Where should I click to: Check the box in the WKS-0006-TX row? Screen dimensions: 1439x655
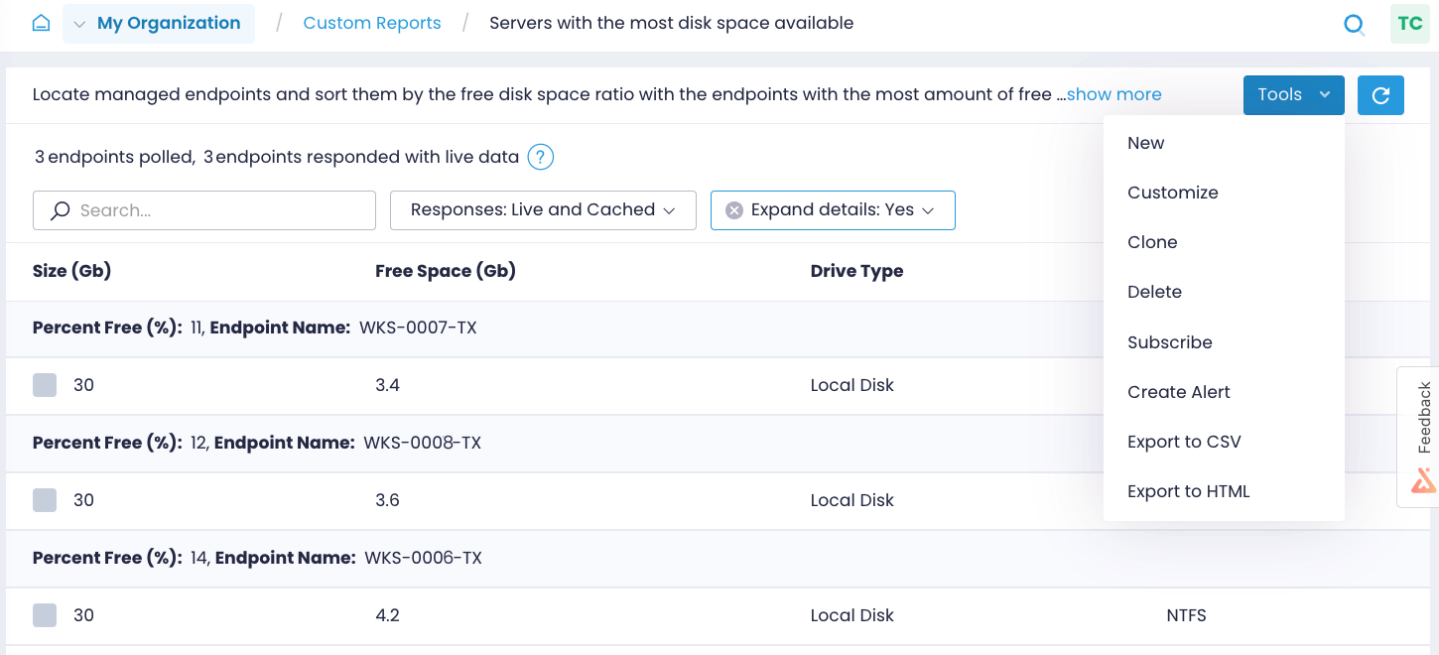45,615
